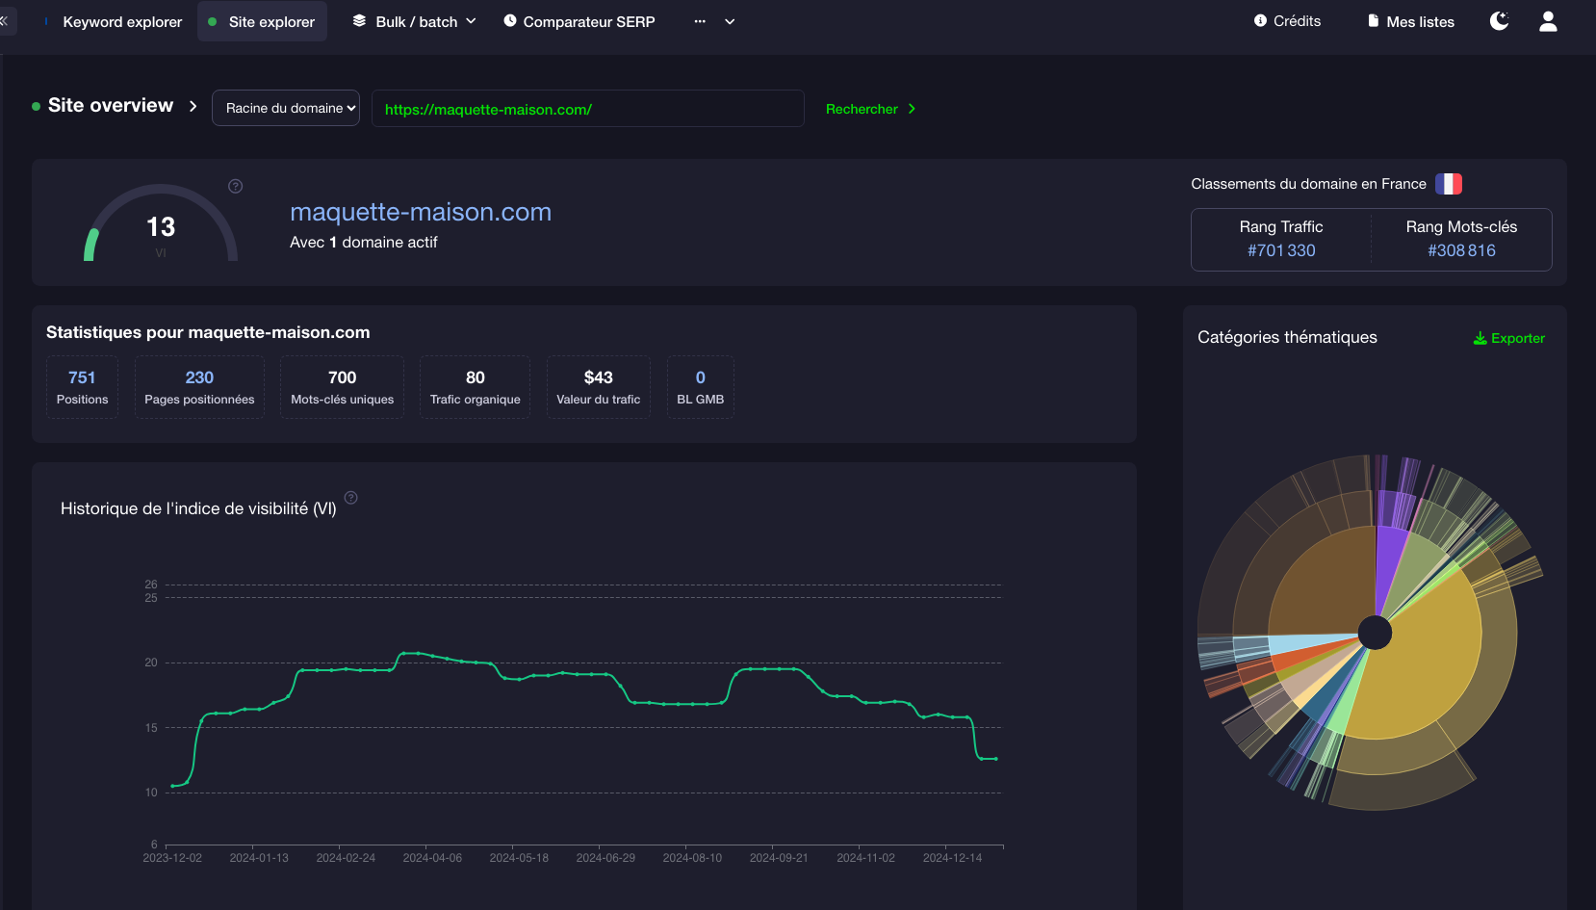Click the Crédits info icon
This screenshot has width=1596, height=910.
pos(1260,20)
